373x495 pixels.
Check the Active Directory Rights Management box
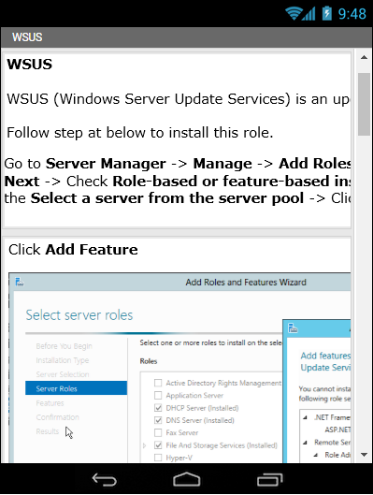158,383
